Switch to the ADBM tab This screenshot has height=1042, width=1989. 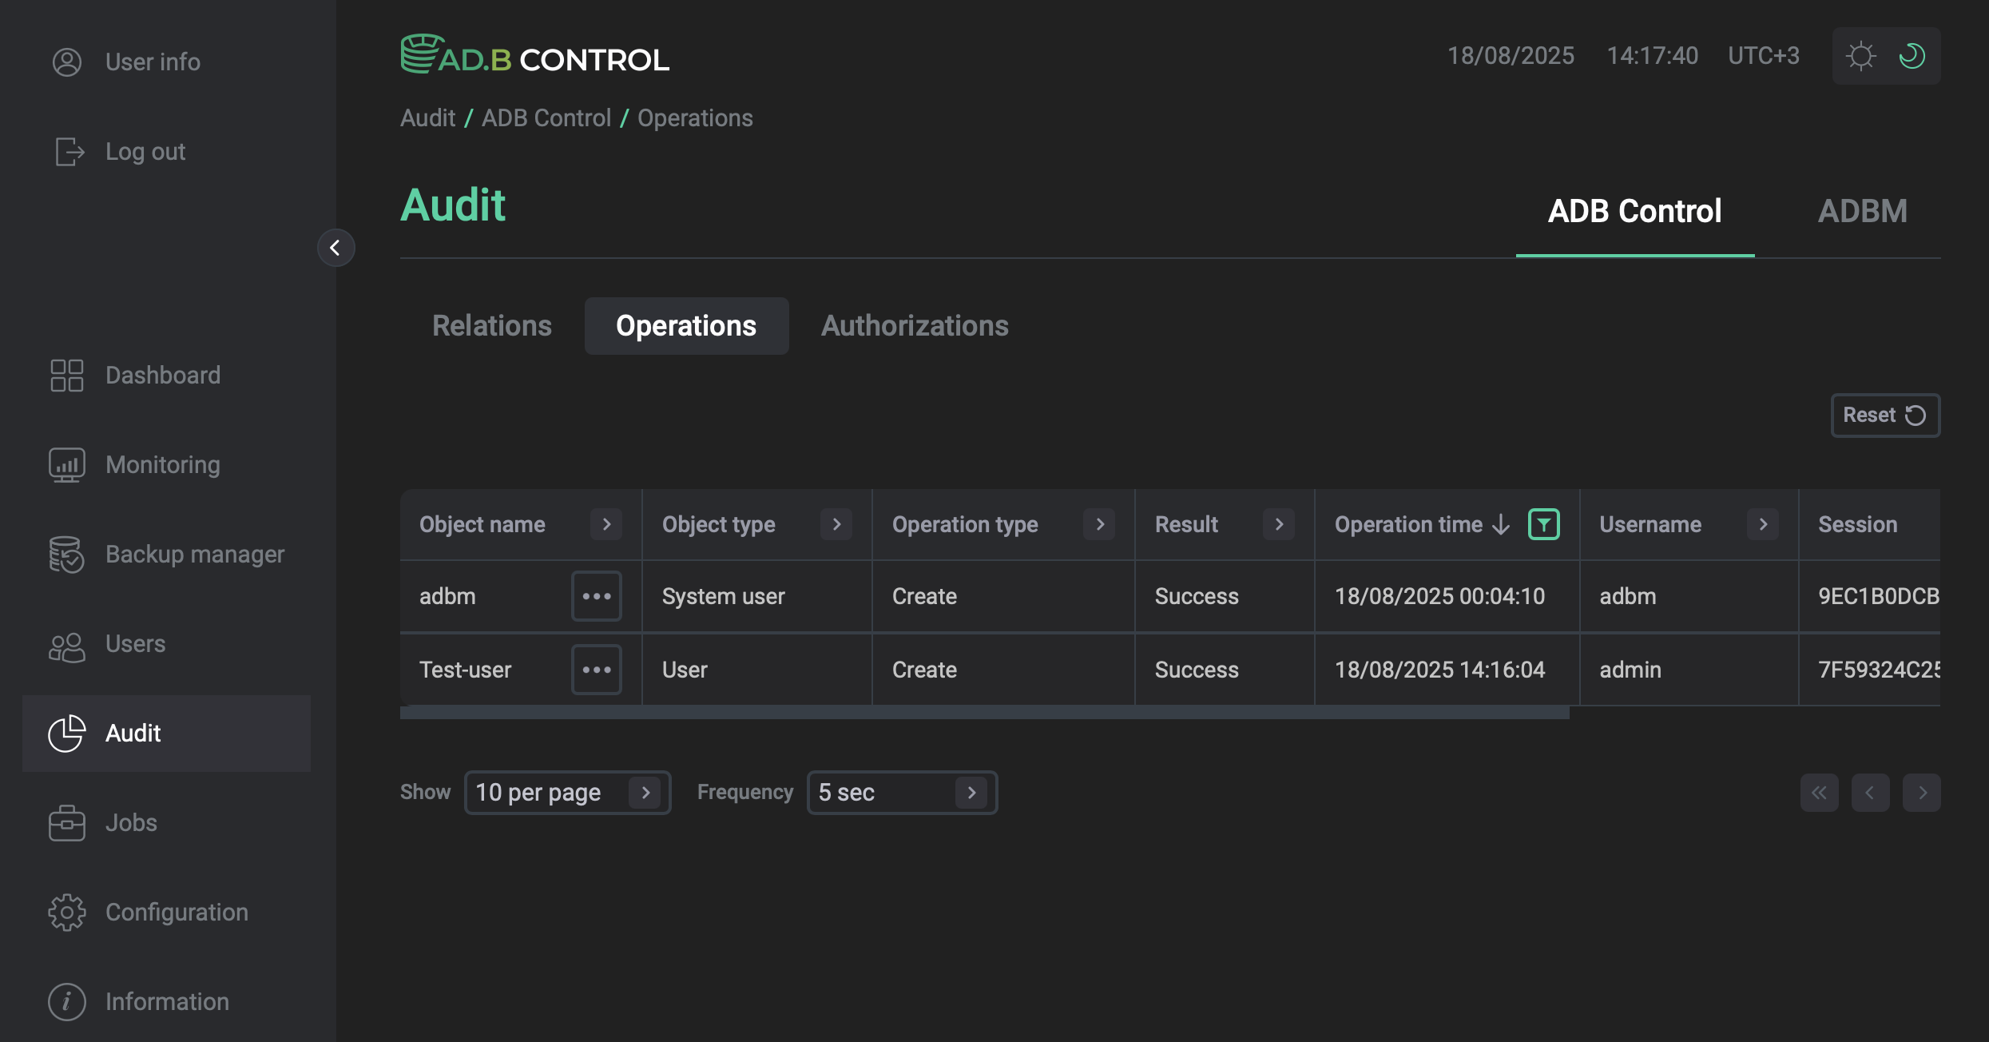[x=1861, y=210]
